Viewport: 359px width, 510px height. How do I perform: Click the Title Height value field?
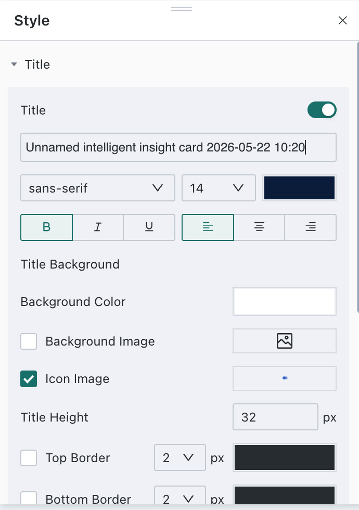tap(275, 417)
